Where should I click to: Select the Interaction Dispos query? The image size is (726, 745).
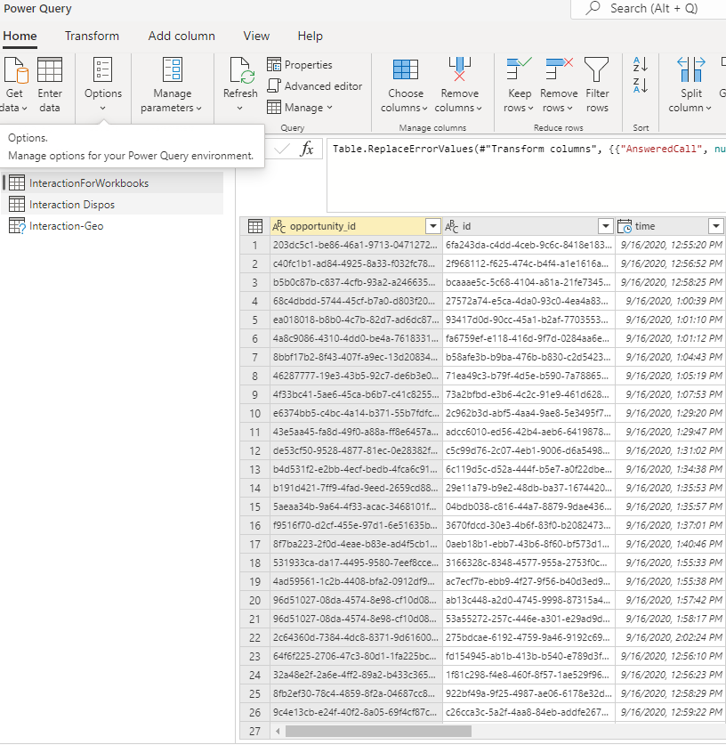click(112, 205)
